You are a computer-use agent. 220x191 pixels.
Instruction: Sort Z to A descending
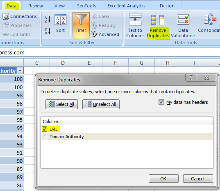point(48,31)
